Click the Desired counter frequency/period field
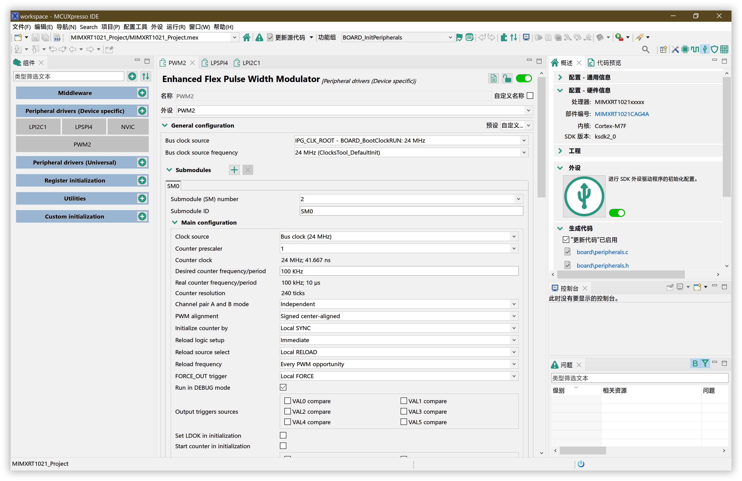Image resolution: width=742 pixels, height=481 pixels. tap(399, 271)
